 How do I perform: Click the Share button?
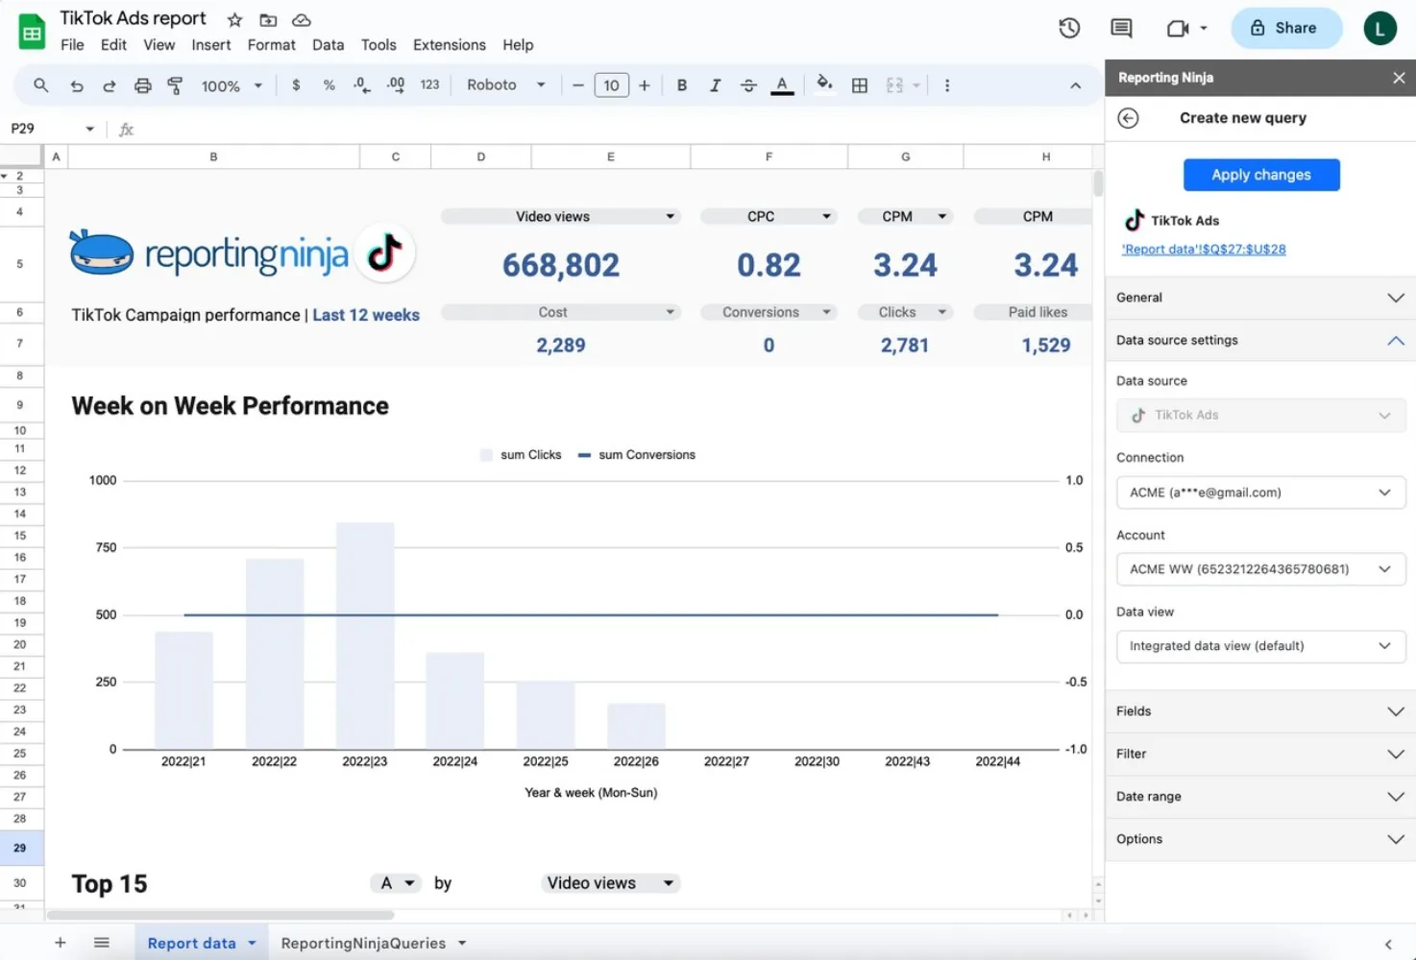pos(1285,28)
